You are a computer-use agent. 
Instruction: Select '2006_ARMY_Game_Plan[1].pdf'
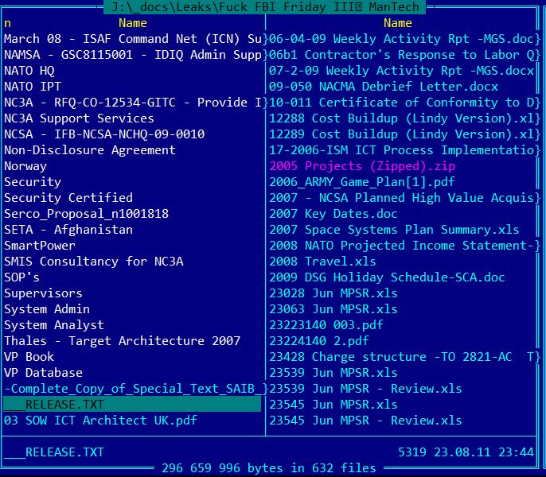362,182
